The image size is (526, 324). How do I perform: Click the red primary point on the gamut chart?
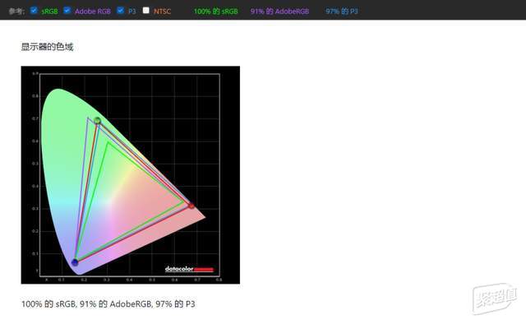pos(191,206)
